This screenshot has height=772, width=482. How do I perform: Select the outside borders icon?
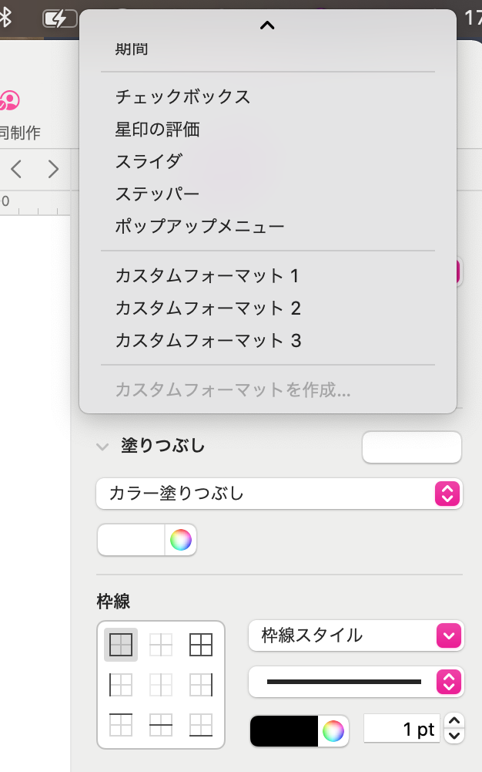(121, 645)
